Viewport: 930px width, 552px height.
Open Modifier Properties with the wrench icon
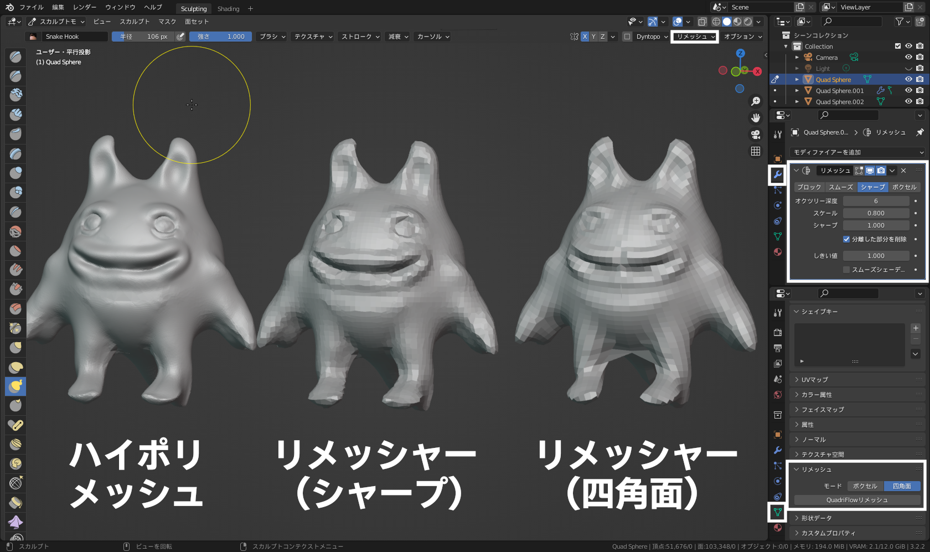click(778, 174)
